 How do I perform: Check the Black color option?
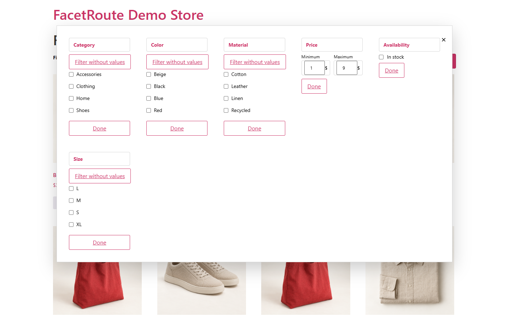pyautogui.click(x=148, y=86)
